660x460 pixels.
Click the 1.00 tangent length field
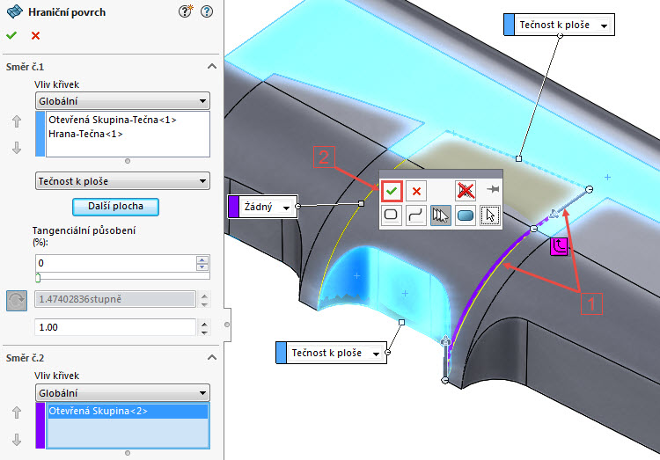[115, 327]
